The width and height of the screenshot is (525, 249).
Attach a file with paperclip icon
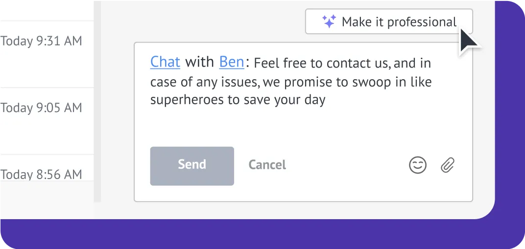click(x=448, y=165)
